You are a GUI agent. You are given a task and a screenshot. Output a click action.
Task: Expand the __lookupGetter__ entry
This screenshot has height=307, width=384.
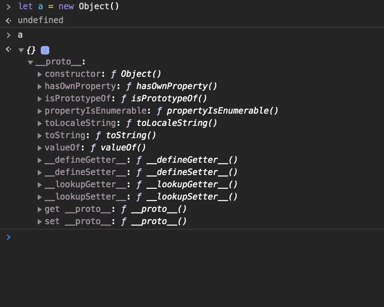point(40,185)
